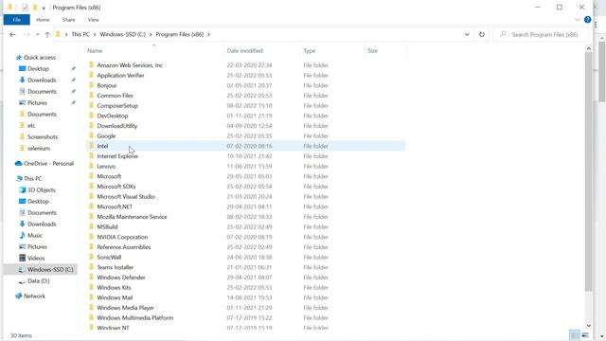Expand the chevron after This PC breadcrumb
The image size is (606, 341).
point(95,34)
